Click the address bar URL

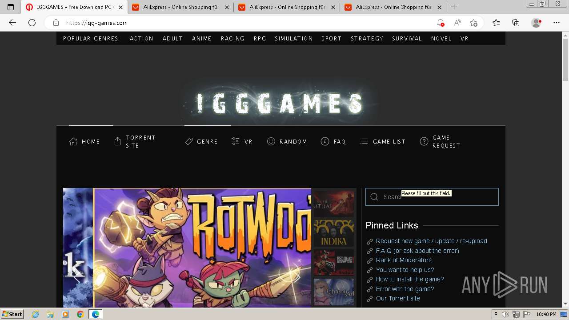tap(97, 23)
